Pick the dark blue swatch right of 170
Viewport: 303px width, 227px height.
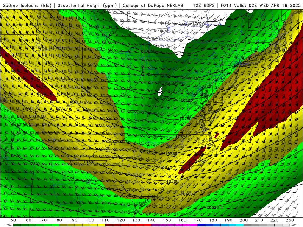[x=201, y=225]
